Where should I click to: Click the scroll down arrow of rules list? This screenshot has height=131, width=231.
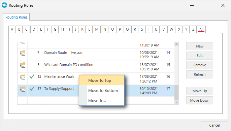point(176,102)
